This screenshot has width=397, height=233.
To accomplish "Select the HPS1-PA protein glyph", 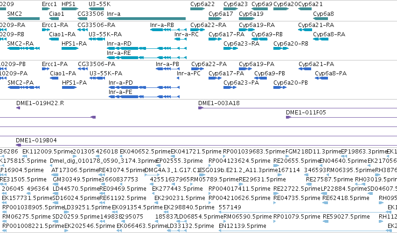I will [70, 87].
